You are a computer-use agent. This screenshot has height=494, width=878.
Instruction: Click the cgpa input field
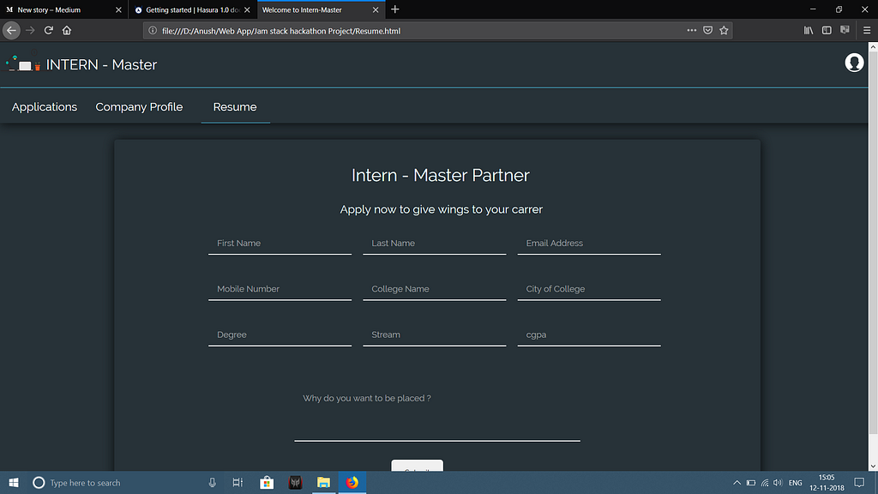click(x=589, y=335)
